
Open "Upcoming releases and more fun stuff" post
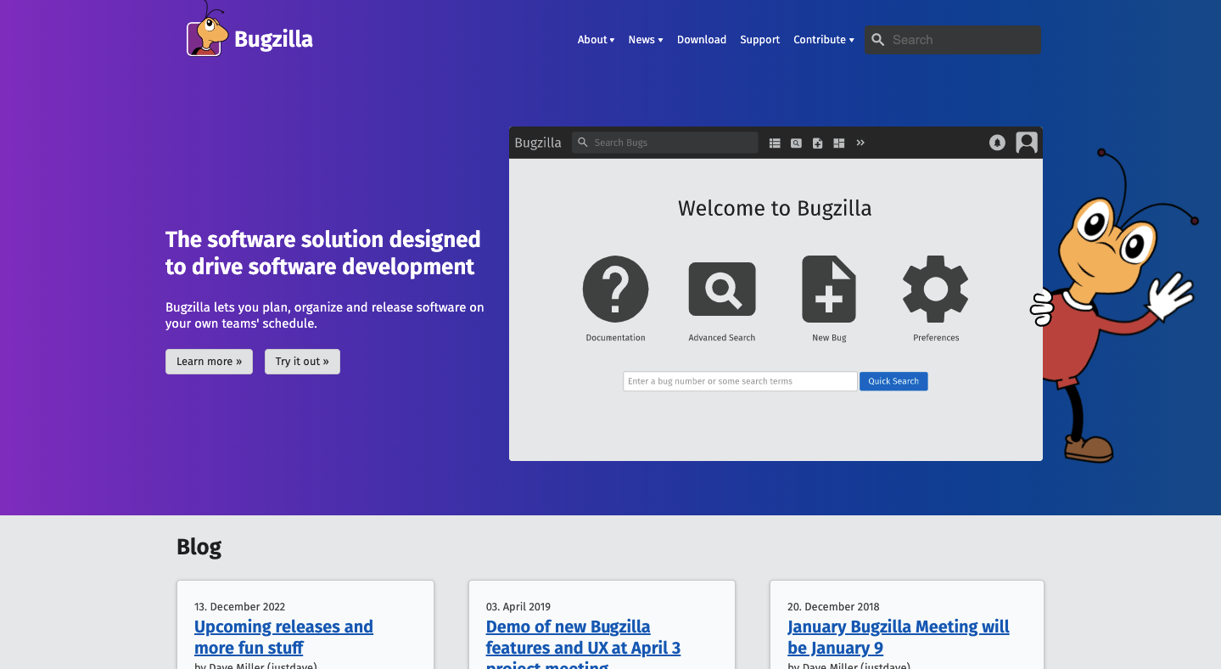pos(283,638)
